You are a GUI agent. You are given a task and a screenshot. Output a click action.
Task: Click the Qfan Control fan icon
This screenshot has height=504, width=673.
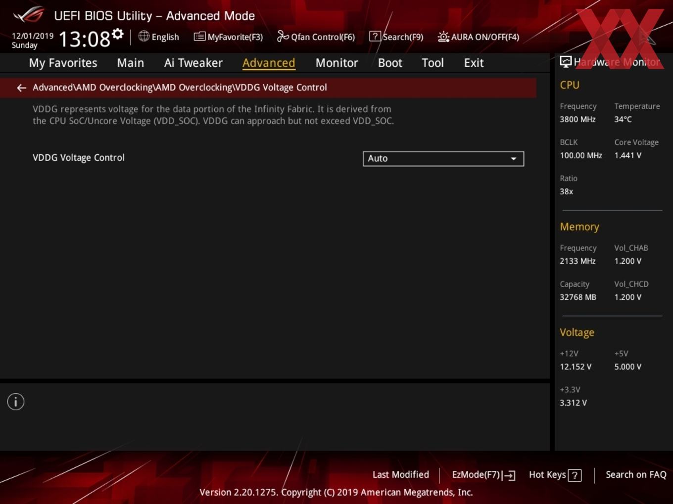(283, 36)
